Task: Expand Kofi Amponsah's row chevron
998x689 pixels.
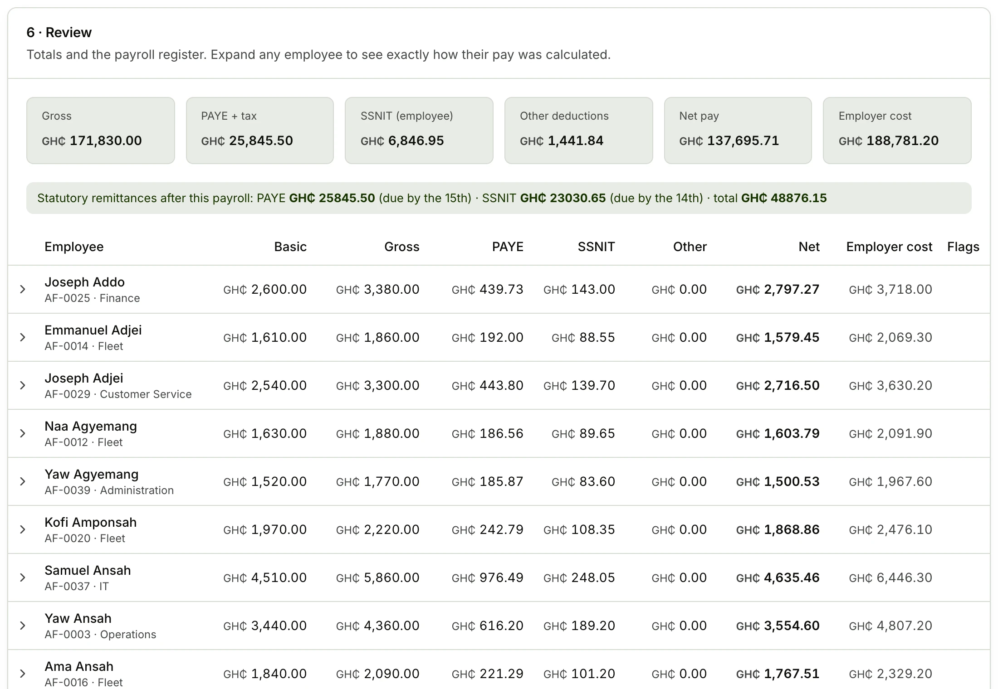Action: coord(23,529)
